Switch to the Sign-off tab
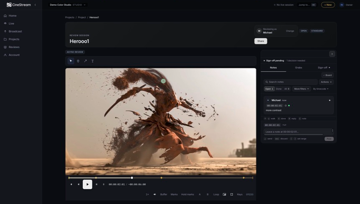 click(x=324, y=68)
